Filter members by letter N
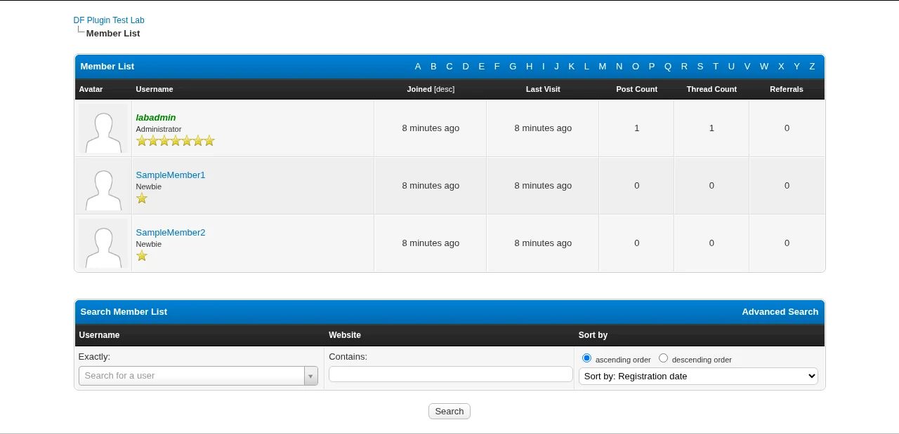This screenshot has width=899, height=434. click(619, 67)
